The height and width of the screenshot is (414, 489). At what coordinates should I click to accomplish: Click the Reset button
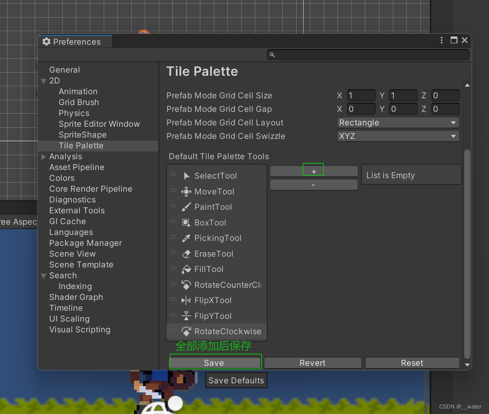coord(412,363)
